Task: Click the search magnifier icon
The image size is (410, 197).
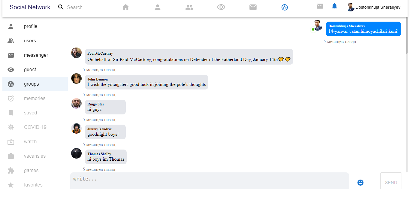Action: click(61, 7)
